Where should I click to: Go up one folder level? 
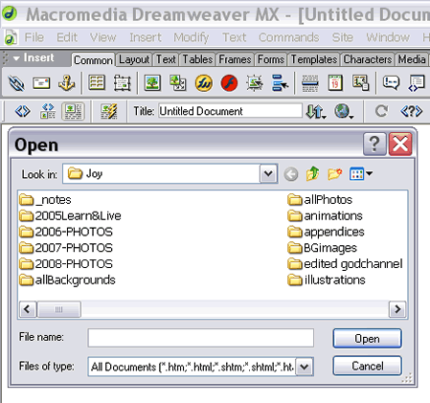[x=313, y=174]
